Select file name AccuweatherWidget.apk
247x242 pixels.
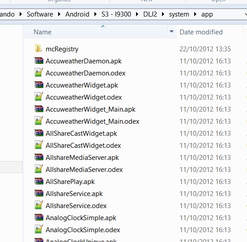[82, 85]
